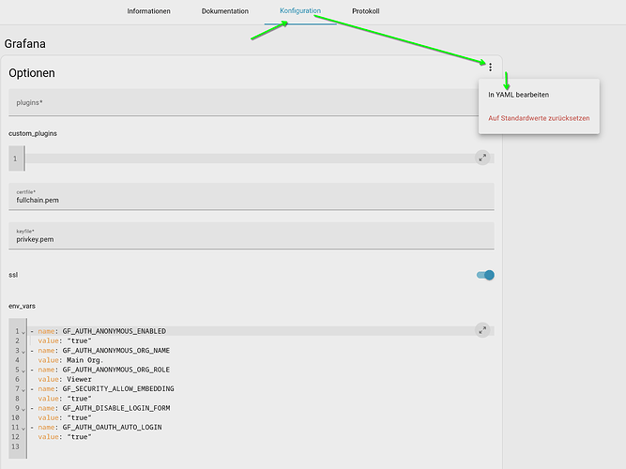Viewport: 626px width, 469px height.
Task: Click the GF_SECURITY_ALLOW_EMBEDDING text
Action: [x=117, y=388]
